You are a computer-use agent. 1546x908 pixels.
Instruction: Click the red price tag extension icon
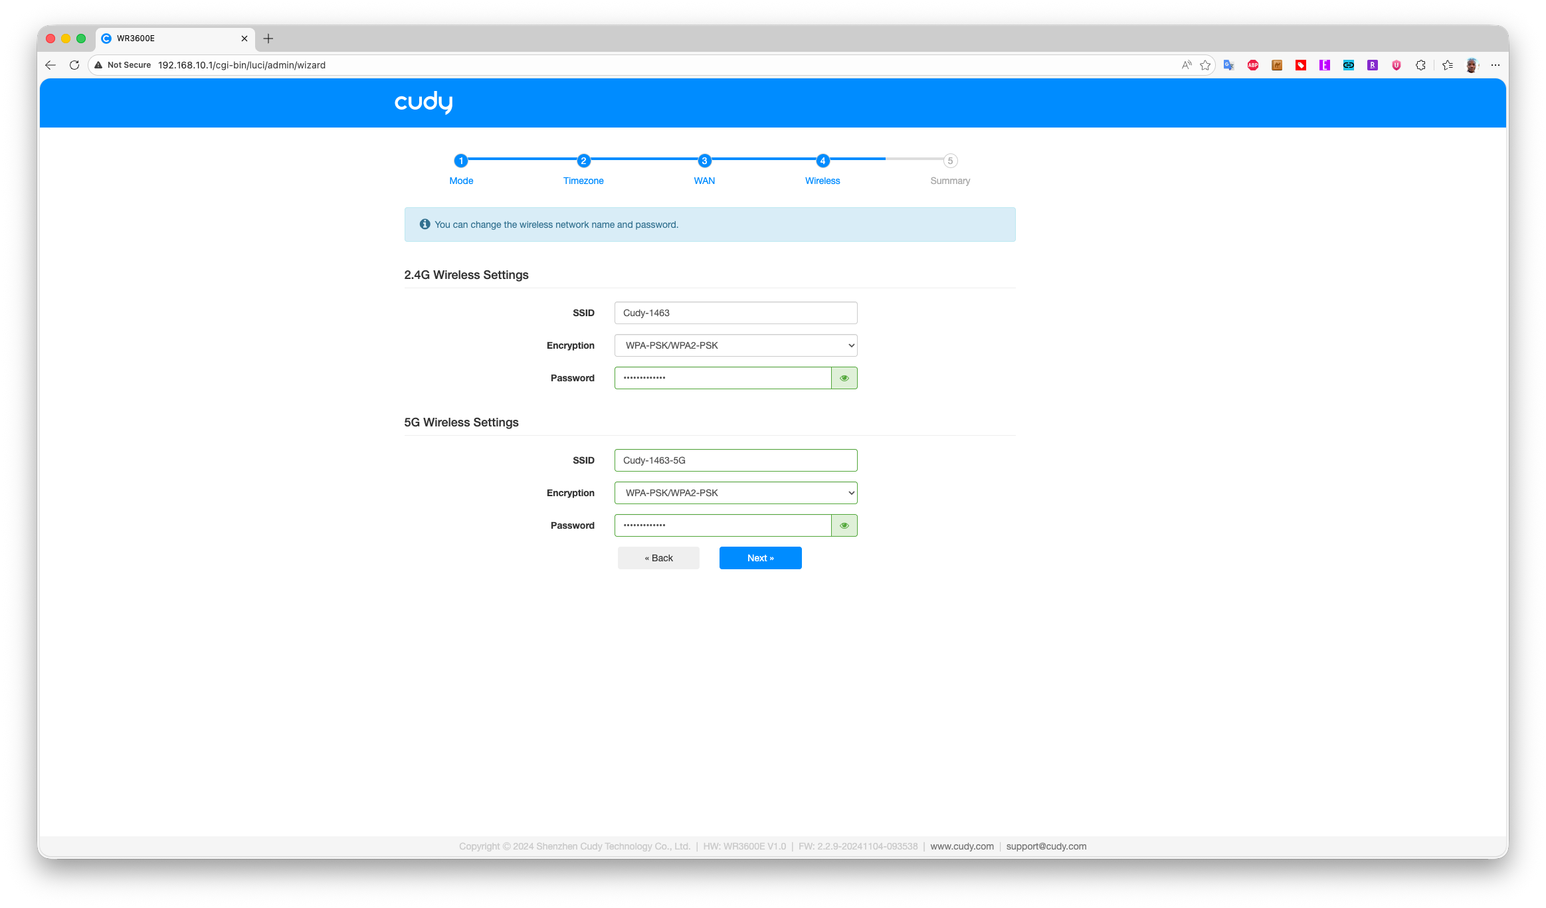(1300, 65)
